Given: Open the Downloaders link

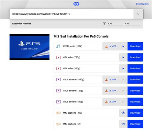Looking at the screenshot, I should (142, 4).
